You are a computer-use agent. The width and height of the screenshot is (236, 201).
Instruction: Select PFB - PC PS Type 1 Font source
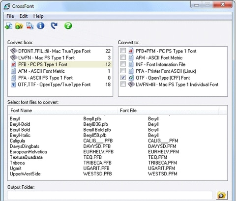tap(60, 64)
